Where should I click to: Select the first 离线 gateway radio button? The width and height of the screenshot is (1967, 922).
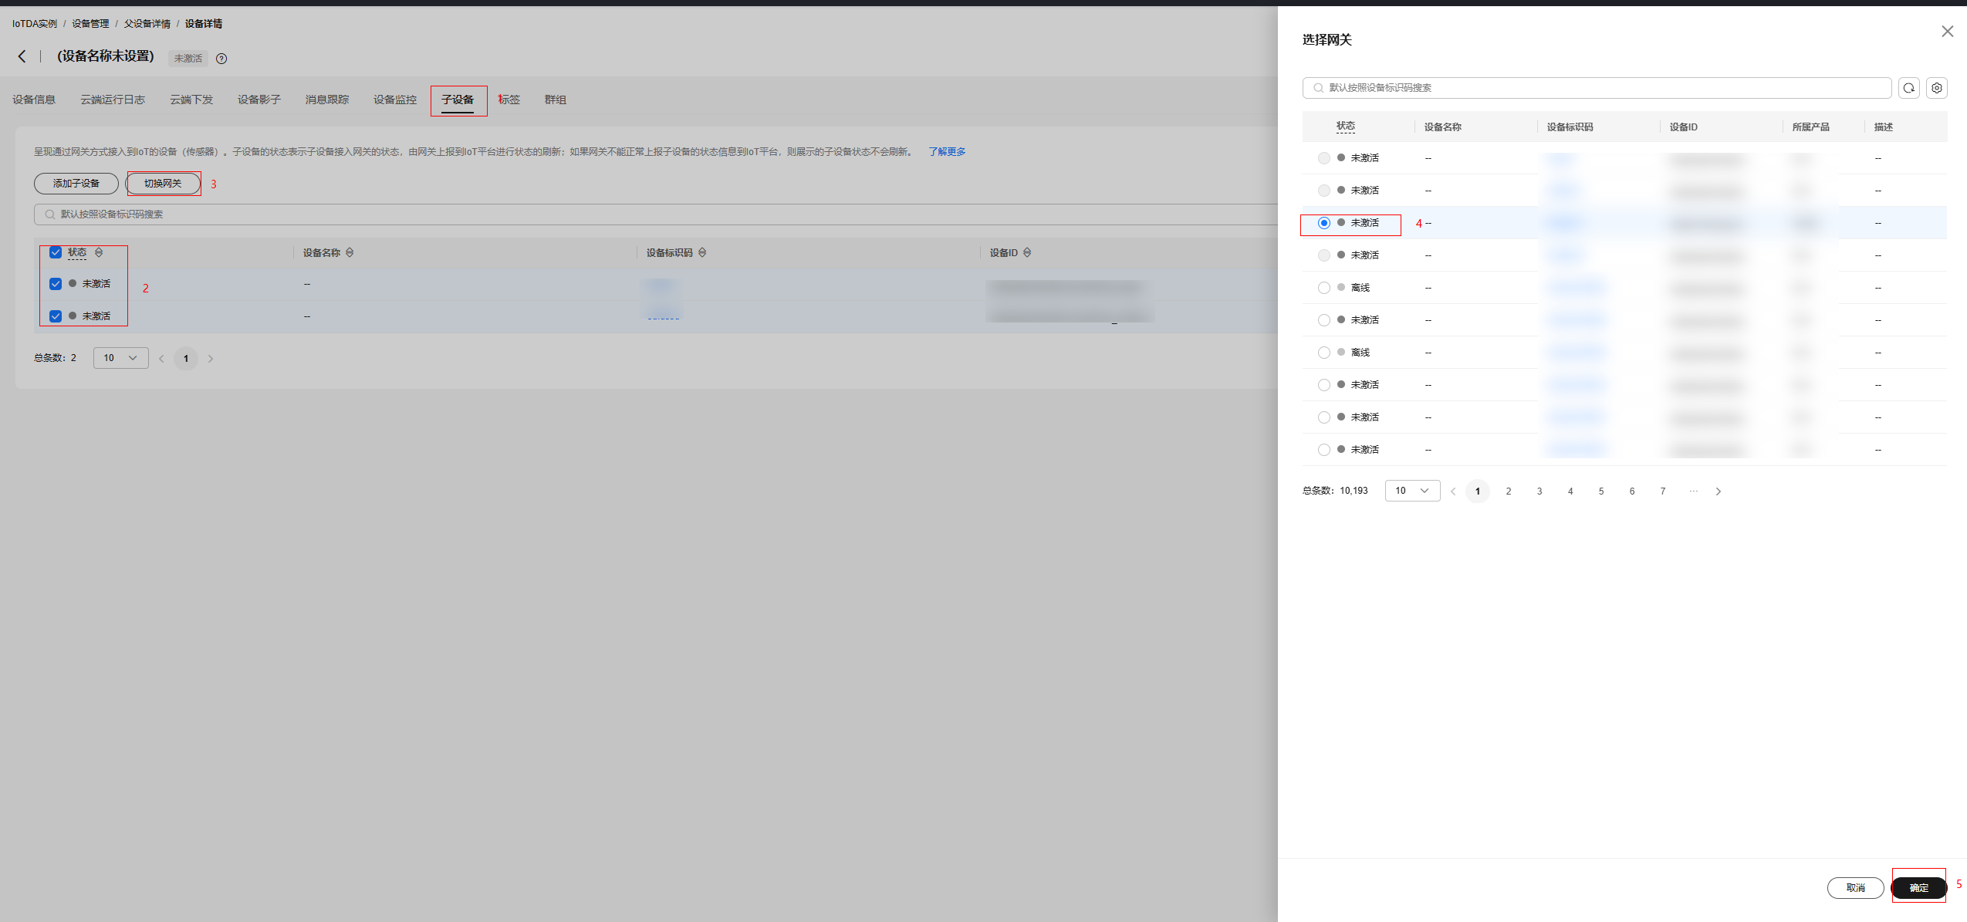(1324, 288)
